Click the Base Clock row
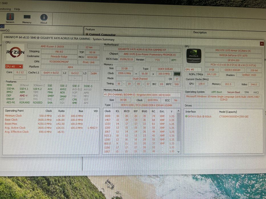The image size is (266, 199). [51, 120]
